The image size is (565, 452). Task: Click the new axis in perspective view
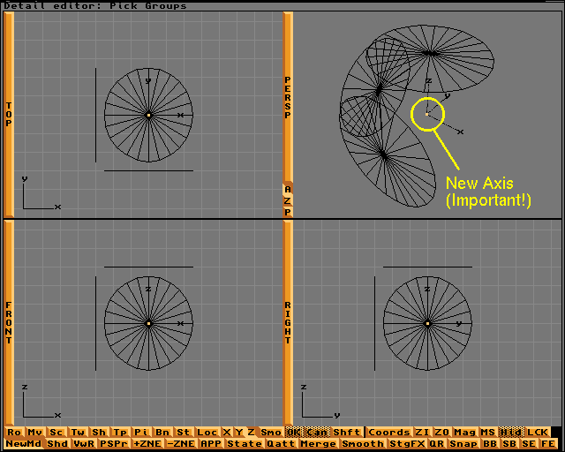(x=428, y=113)
